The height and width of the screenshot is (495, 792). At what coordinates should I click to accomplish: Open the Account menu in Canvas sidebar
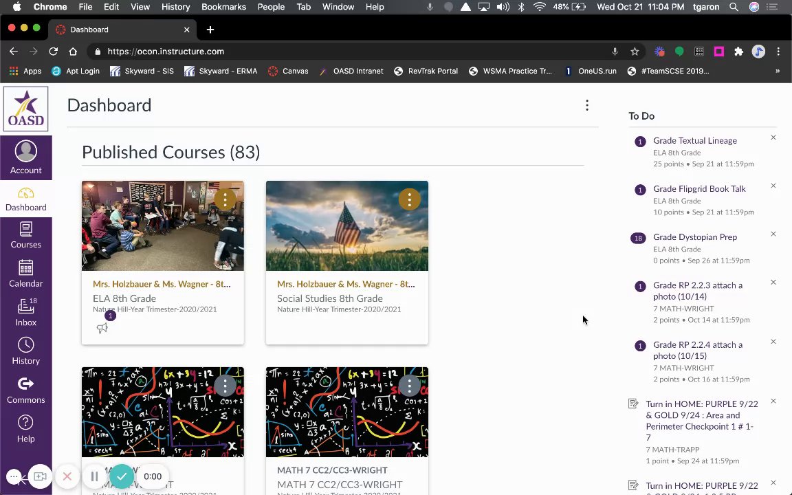(25, 157)
